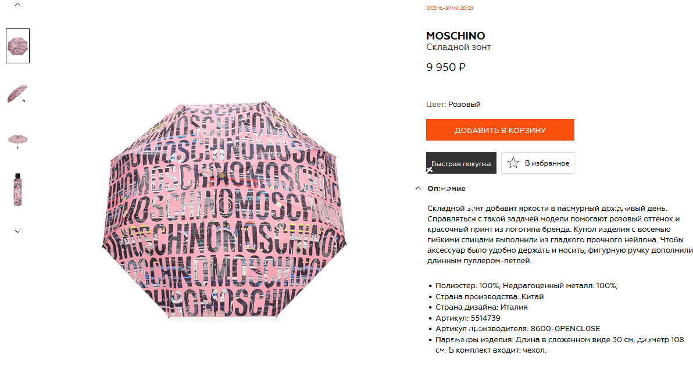Select the first thumbnail of open umbrella top view

point(17,46)
